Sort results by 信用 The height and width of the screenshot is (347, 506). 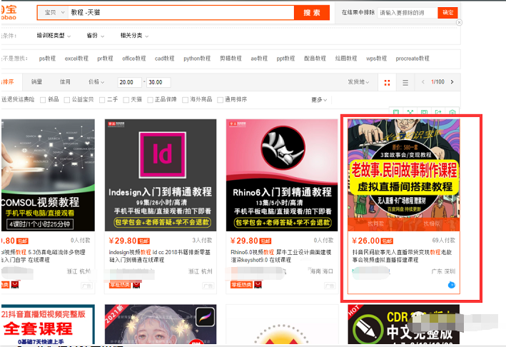(65, 82)
